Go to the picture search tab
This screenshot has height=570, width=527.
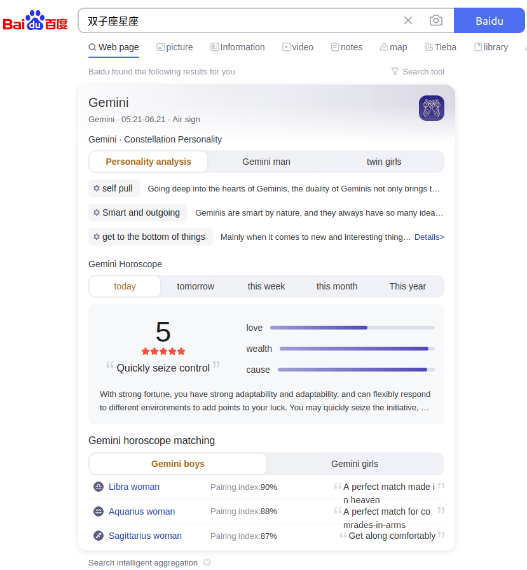175,47
